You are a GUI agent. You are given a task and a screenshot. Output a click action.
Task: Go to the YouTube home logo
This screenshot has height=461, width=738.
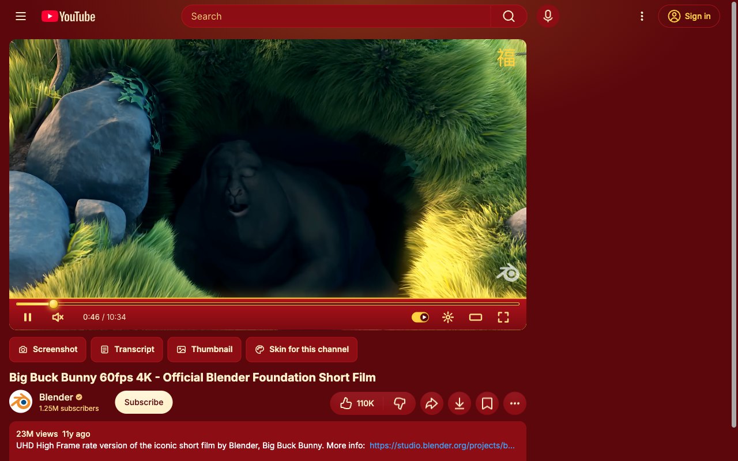click(68, 16)
